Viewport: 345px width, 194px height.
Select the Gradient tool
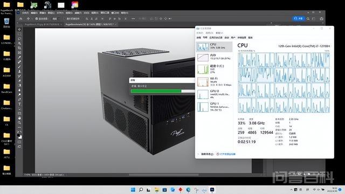[x=19, y=85]
